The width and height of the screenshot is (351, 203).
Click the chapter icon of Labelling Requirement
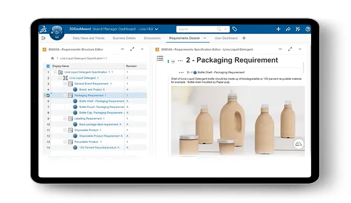[x=70, y=119]
